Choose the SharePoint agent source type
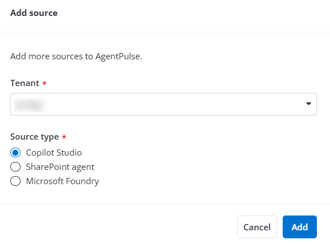This screenshot has width=330, height=244. point(15,167)
